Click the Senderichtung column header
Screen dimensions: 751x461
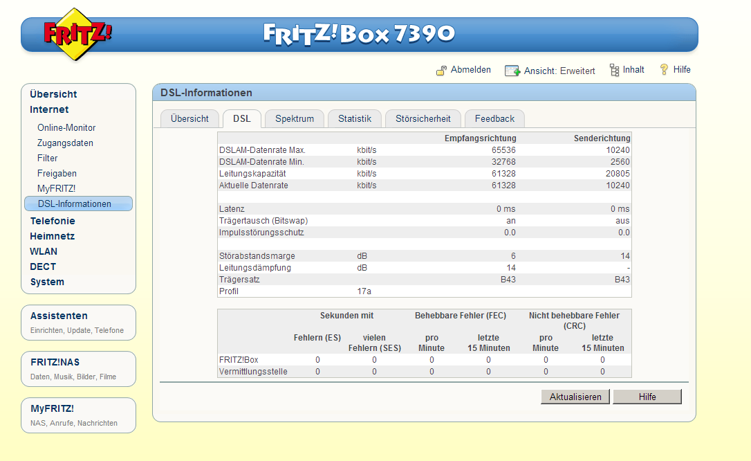click(x=602, y=138)
